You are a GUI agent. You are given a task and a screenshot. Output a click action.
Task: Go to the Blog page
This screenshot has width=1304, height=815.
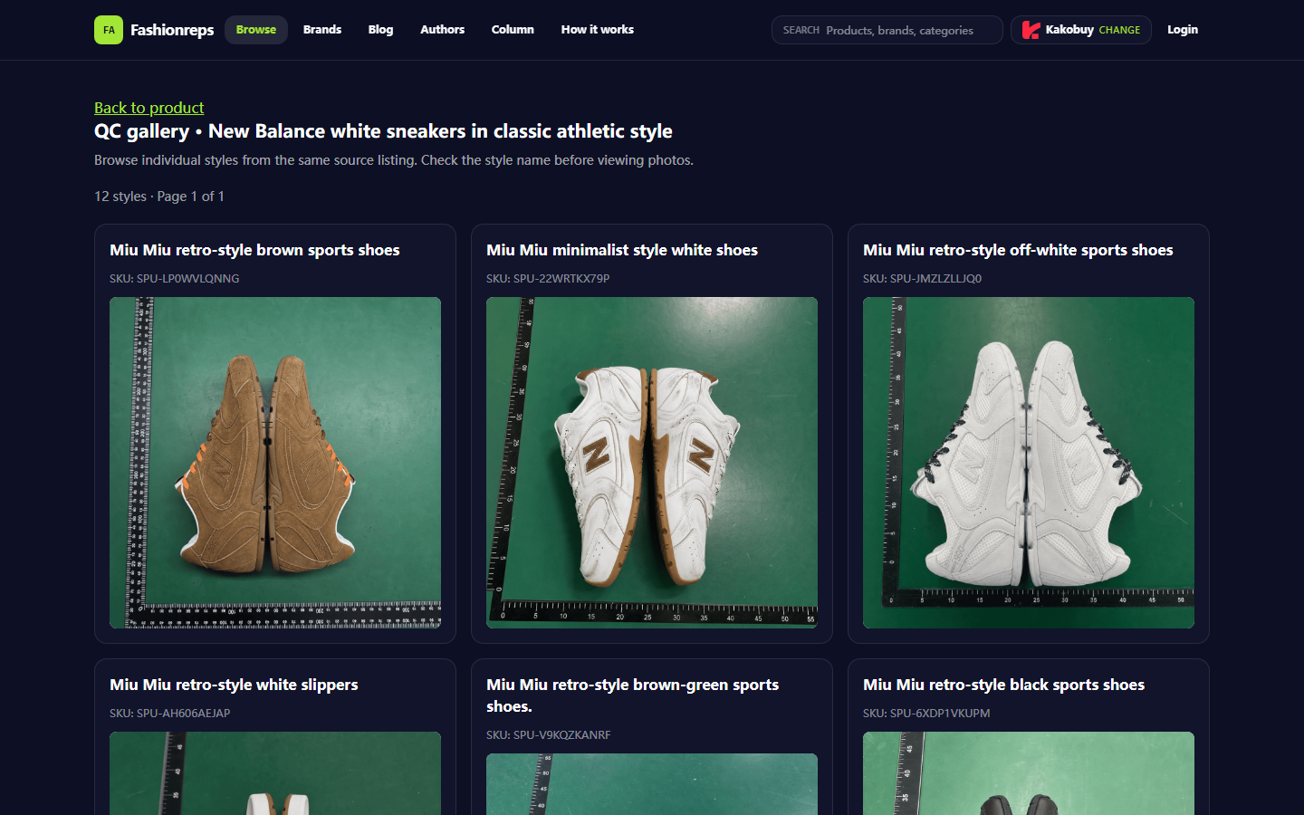(380, 30)
